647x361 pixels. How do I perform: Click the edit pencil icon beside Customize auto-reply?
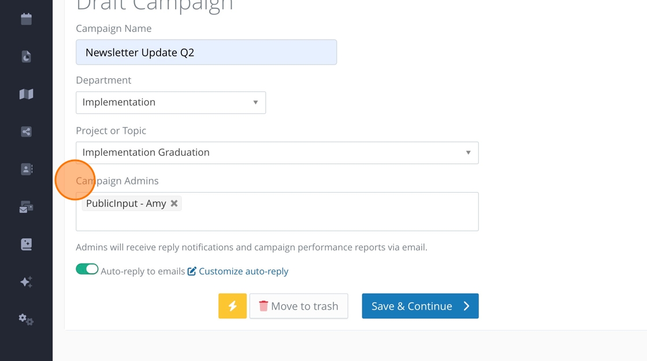pyautogui.click(x=192, y=271)
